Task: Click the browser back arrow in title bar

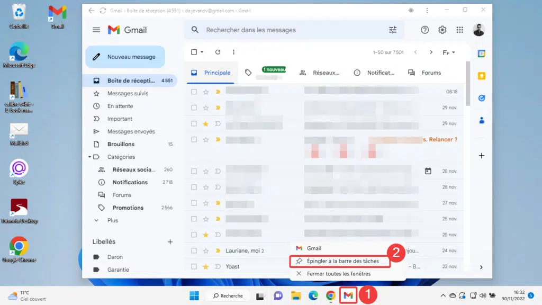Action: 91,11
